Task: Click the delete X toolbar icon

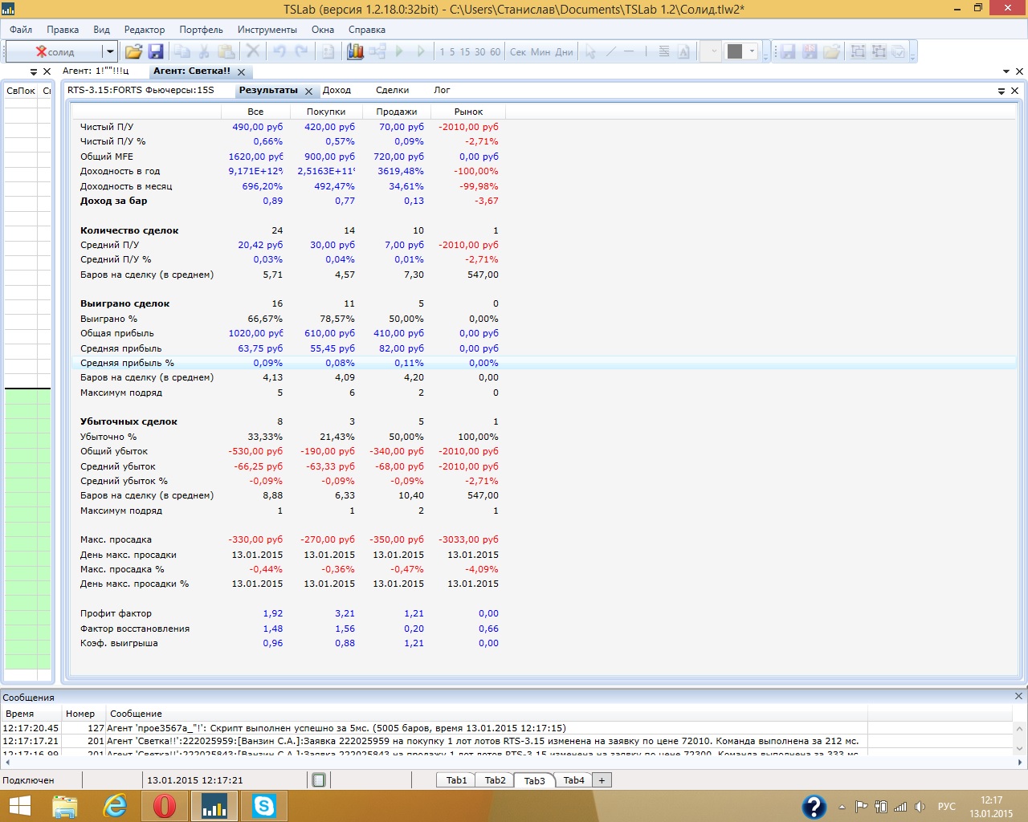Action: click(x=253, y=51)
